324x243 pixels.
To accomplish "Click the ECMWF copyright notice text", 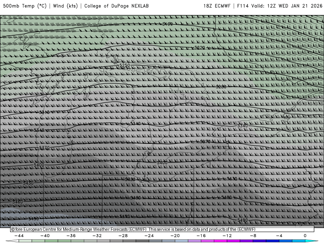I will (x=133, y=229).
